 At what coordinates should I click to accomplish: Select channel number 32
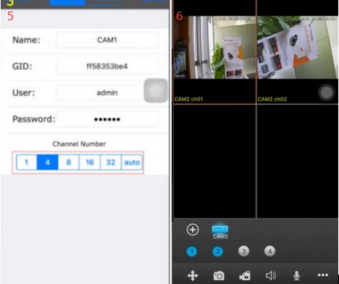(x=111, y=163)
